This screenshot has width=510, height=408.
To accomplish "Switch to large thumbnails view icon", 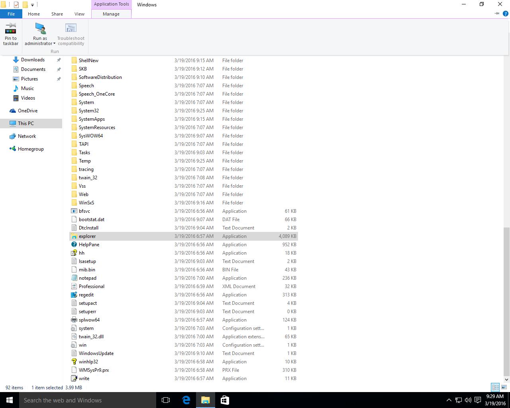I will [x=504, y=387].
